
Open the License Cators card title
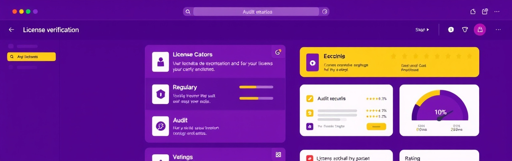click(192, 55)
